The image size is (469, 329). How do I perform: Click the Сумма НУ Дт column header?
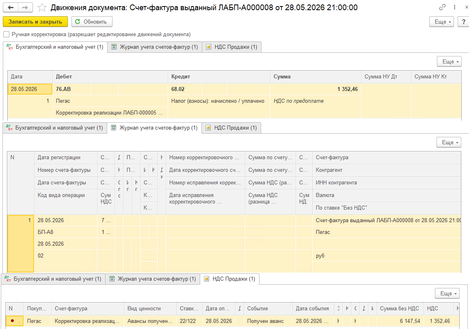click(386, 77)
